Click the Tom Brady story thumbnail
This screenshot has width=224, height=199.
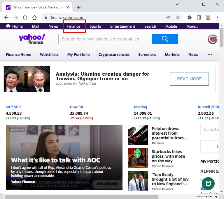click(138, 181)
